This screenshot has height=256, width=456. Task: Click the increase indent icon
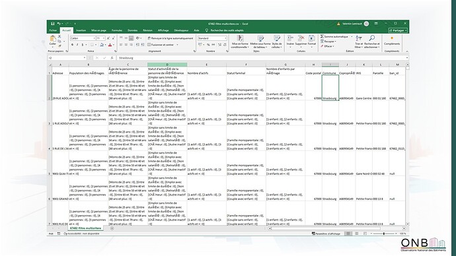(143, 45)
